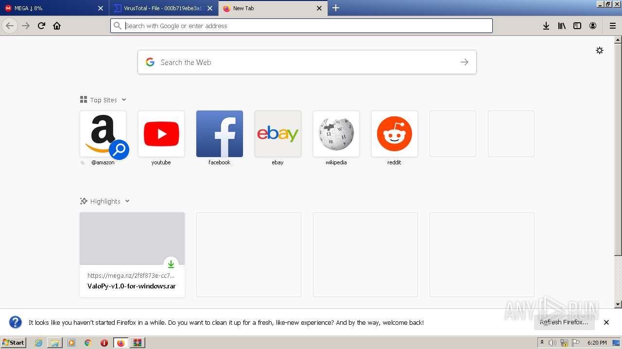Screen dimensions: 622x349
Task: Click the search arrow in Search the Web
Action: pos(465,62)
